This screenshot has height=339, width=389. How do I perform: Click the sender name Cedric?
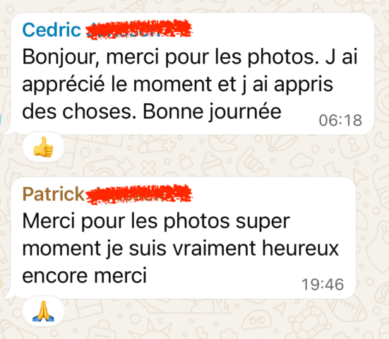[52, 30]
